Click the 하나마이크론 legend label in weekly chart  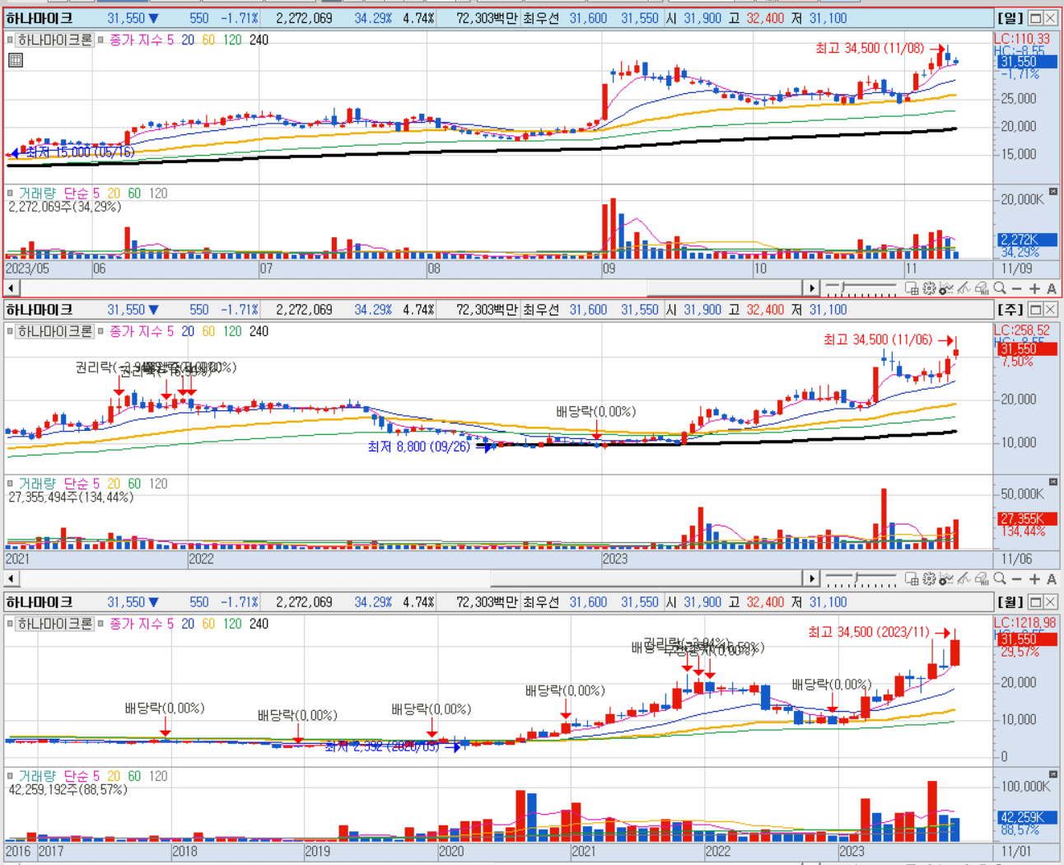pos(55,331)
